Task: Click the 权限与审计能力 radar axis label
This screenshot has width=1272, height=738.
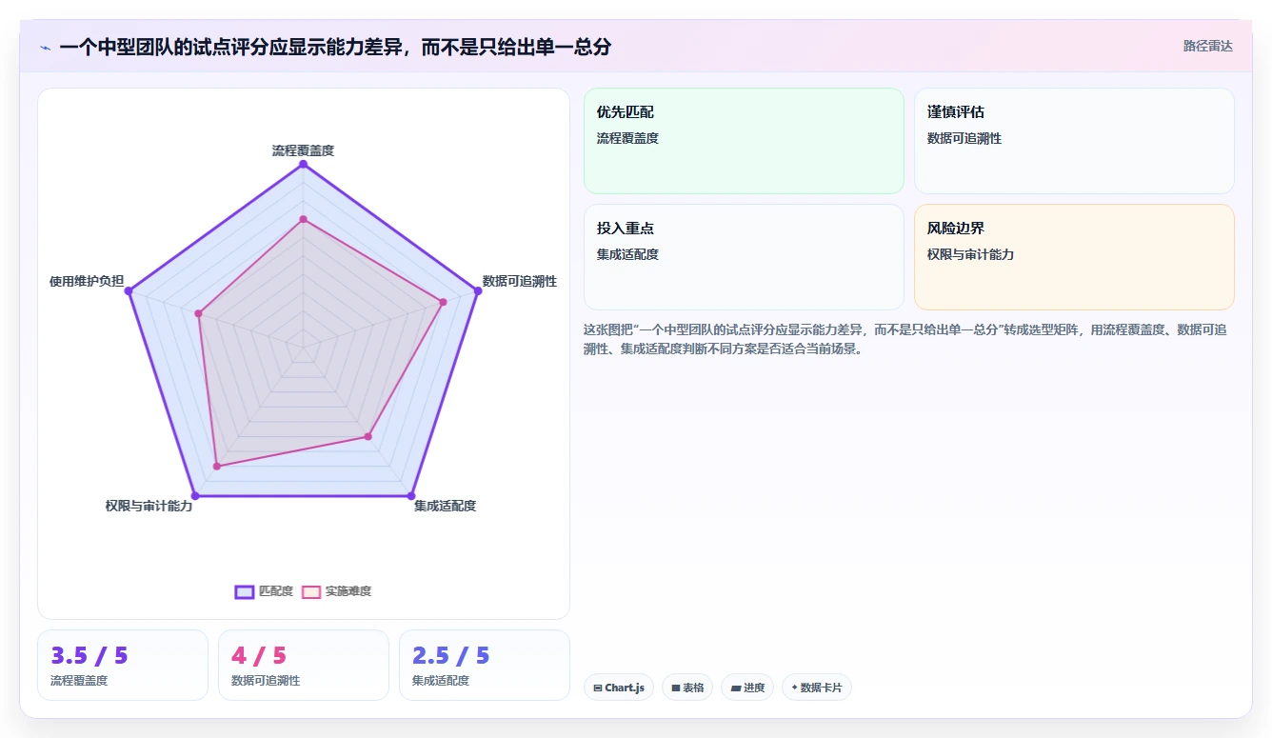Action: (149, 506)
